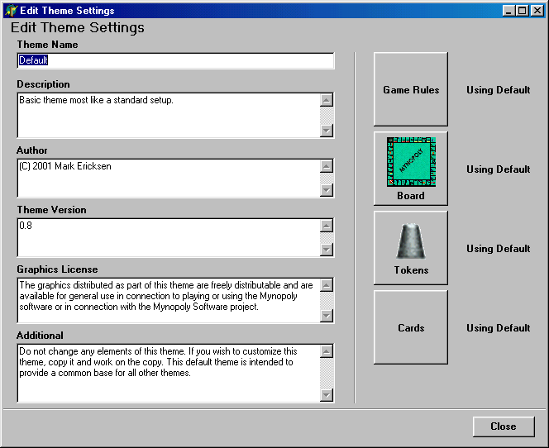Click inside the Theme Name field

coord(175,61)
